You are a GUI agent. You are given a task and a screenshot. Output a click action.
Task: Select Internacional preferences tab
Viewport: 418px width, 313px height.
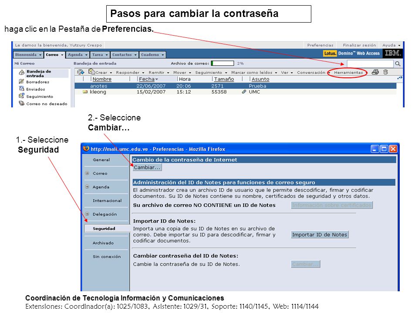[107, 200]
